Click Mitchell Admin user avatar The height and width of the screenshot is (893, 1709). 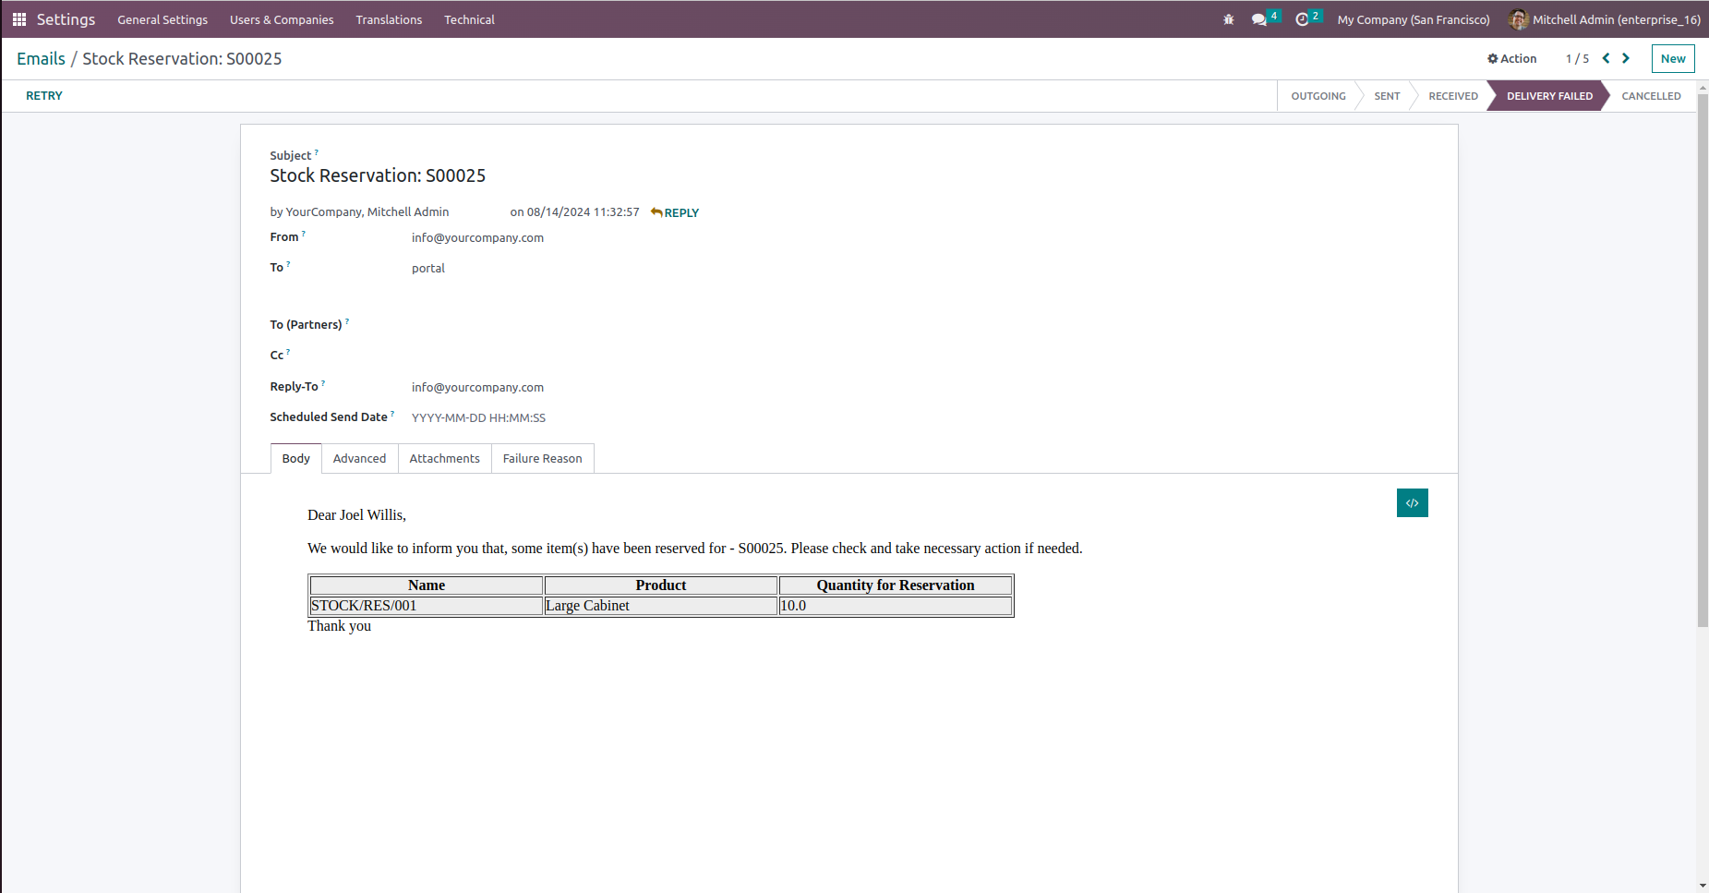[1518, 19]
